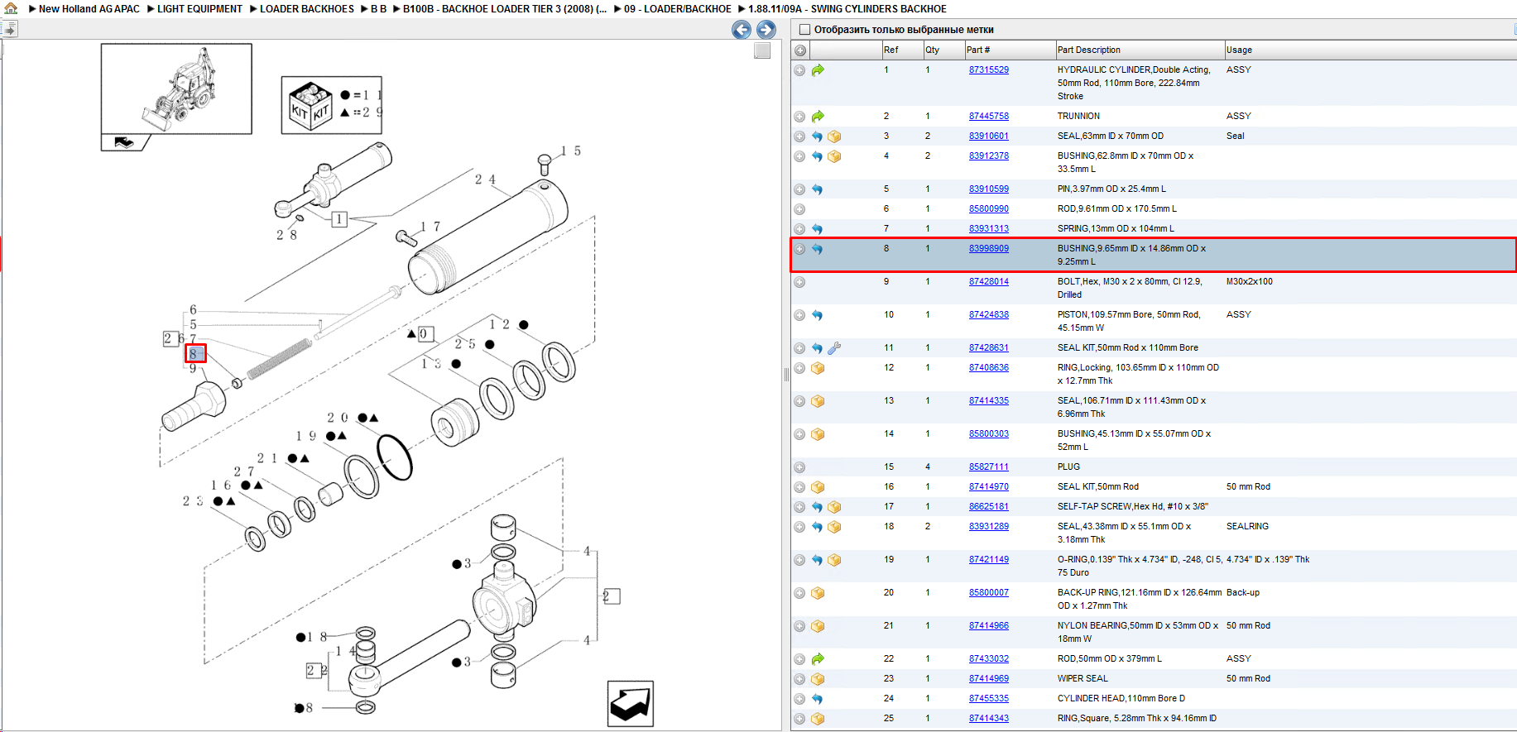Viewport: 1517px width, 732px height.
Task: Click the box icon on Ref 3 SEAL row
Action: [834, 136]
